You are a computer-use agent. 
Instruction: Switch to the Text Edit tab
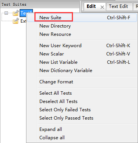[x=118, y=6]
